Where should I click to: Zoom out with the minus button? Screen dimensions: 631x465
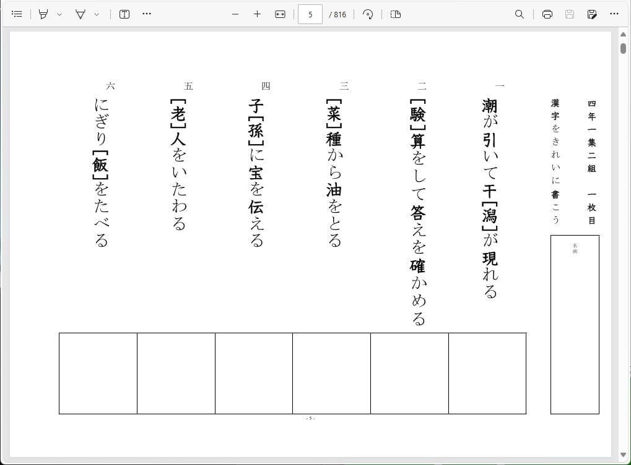235,14
